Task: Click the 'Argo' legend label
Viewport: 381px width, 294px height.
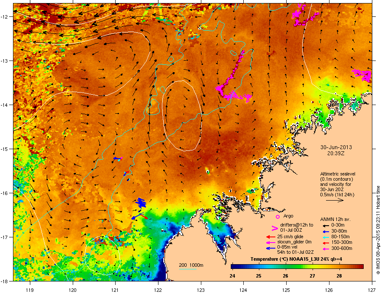Action: [x=288, y=216]
